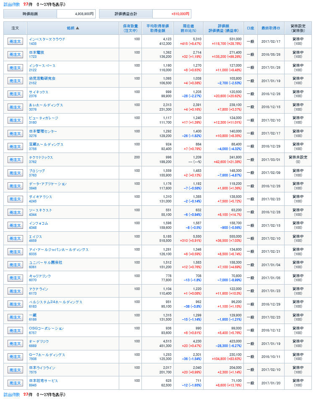Click 売注文 for プロシップ 3763
The width and height of the screenshot is (332, 399).
[x=15, y=173]
